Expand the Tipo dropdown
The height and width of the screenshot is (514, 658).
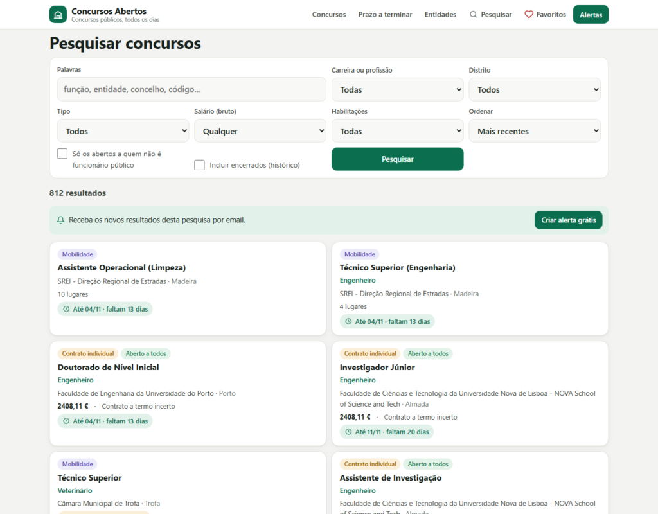123,131
